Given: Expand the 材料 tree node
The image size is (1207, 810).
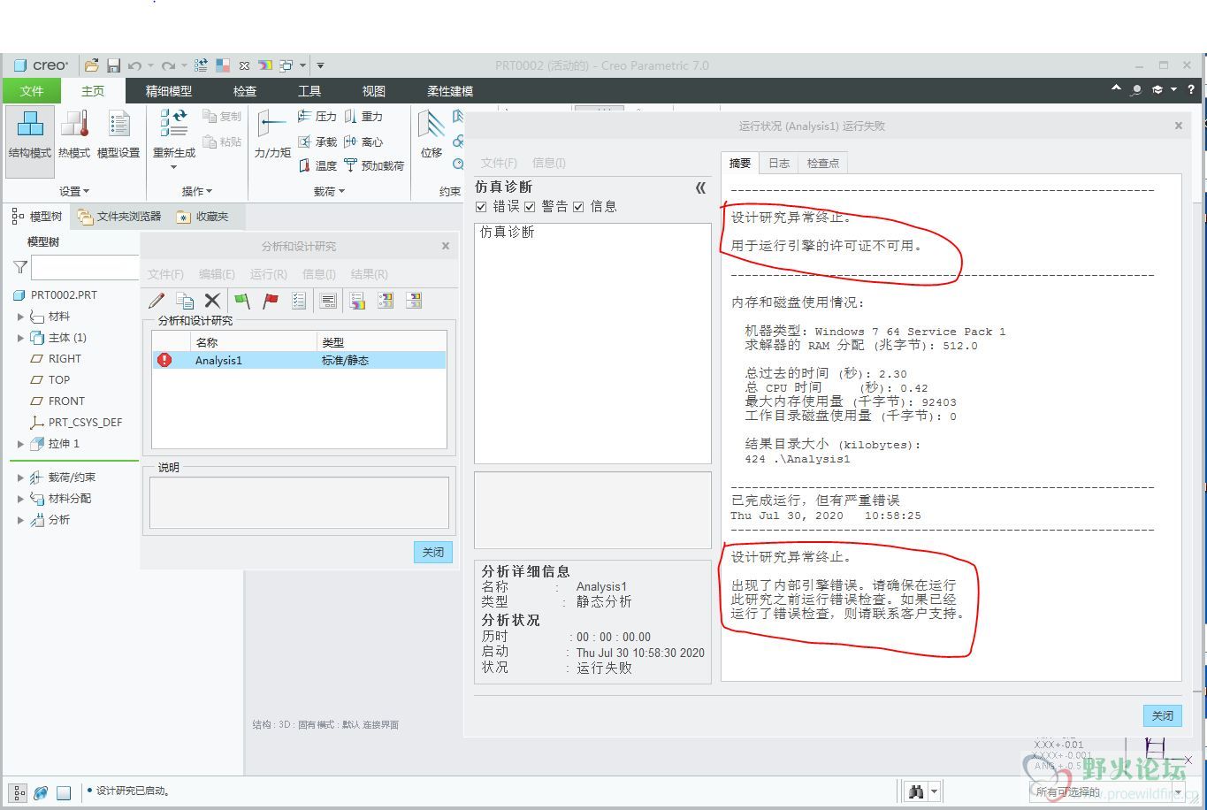Looking at the screenshot, I should pyautogui.click(x=20, y=317).
